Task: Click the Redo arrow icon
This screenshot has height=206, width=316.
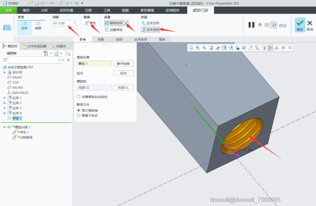Action: coord(52,3)
